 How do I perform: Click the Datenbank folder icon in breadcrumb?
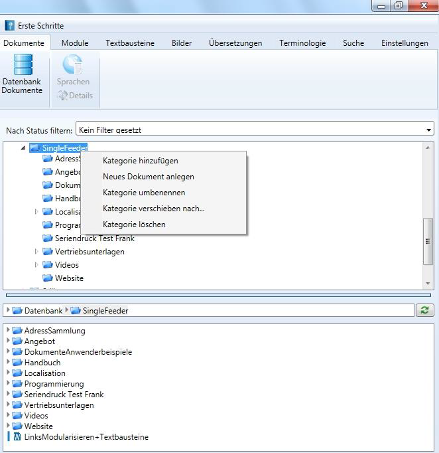(17, 310)
